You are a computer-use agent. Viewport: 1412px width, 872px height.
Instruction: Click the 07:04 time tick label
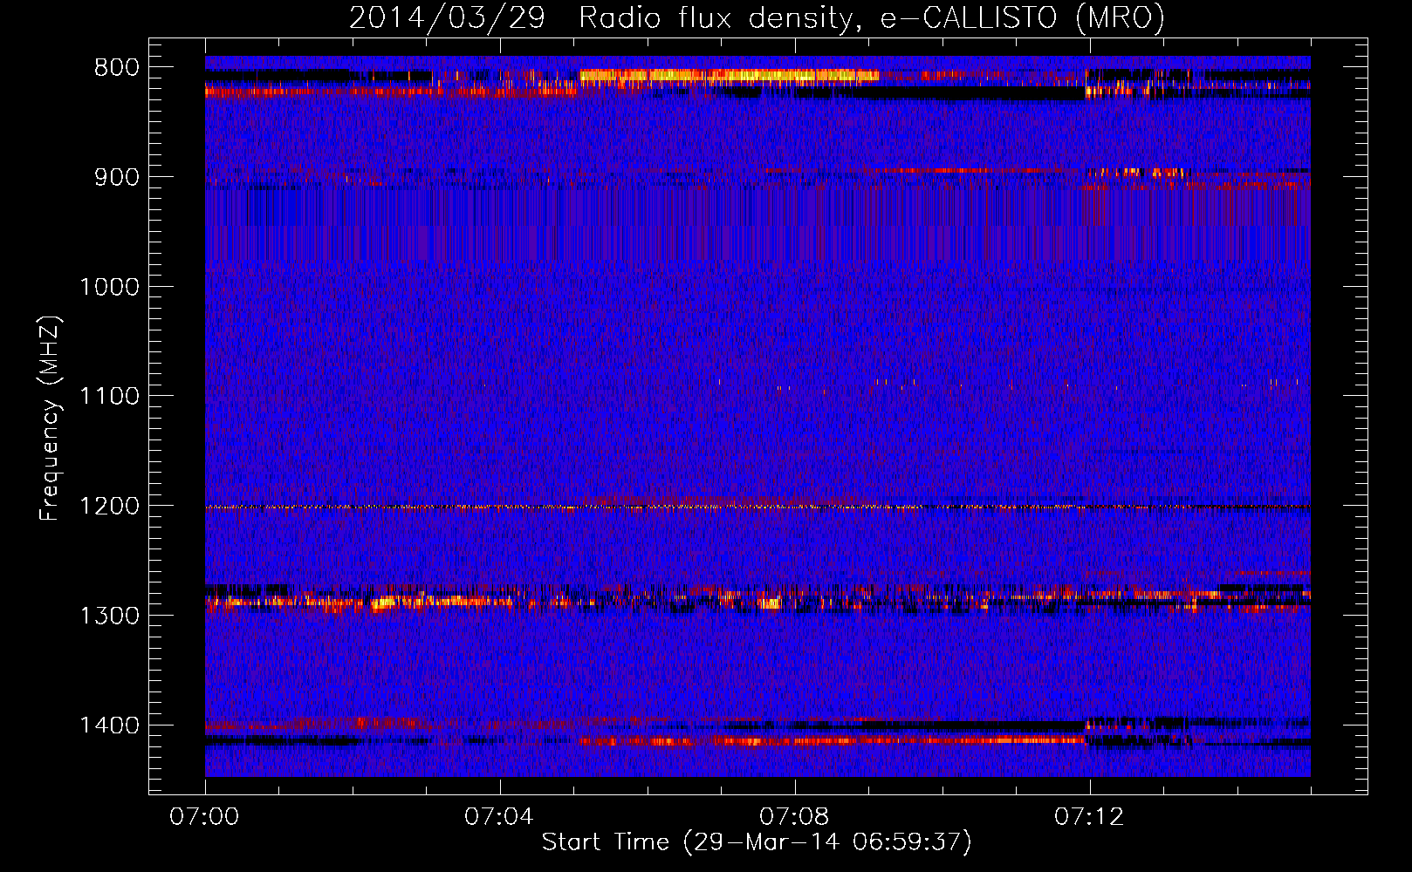coord(499,817)
